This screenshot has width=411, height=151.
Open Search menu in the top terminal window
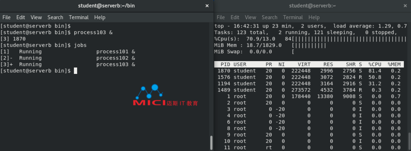269,18
